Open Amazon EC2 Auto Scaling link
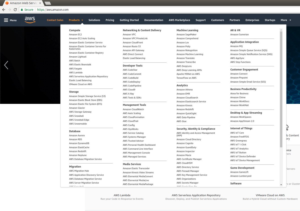The image size is (300, 211). (82, 38)
